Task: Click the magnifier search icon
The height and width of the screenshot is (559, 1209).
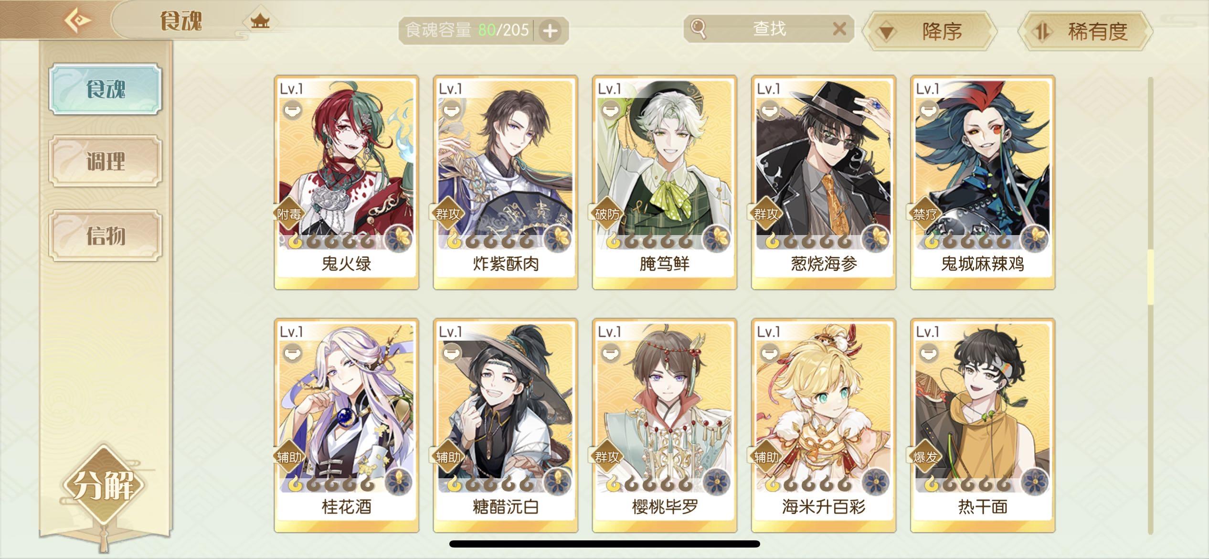Action: 698,29
